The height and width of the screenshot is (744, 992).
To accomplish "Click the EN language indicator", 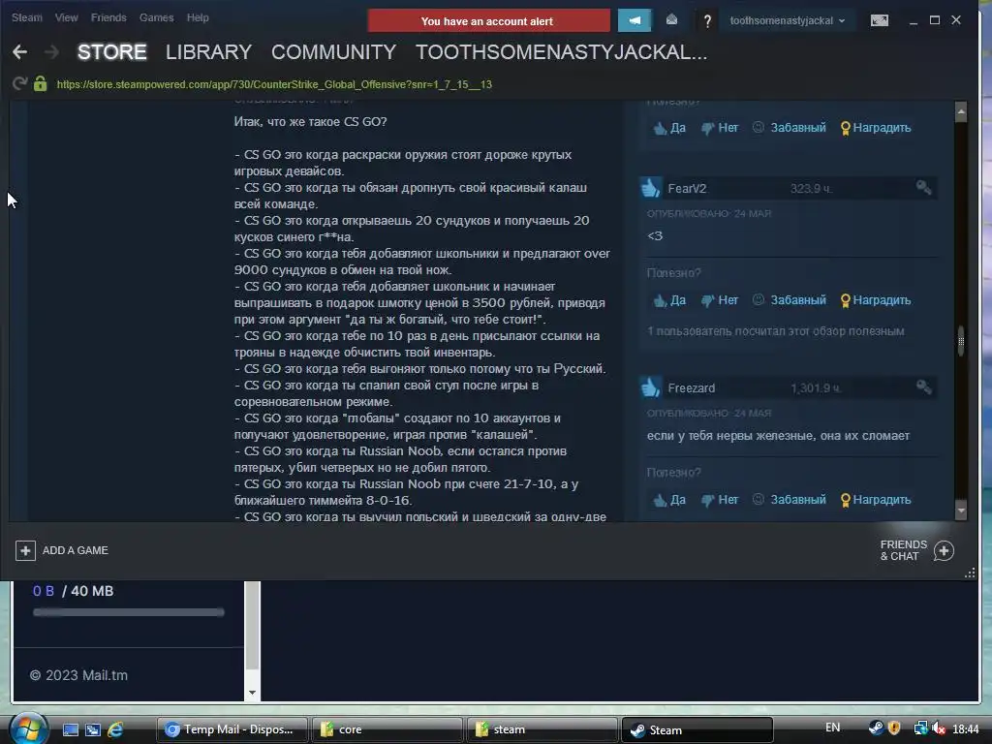I will [x=832, y=728].
